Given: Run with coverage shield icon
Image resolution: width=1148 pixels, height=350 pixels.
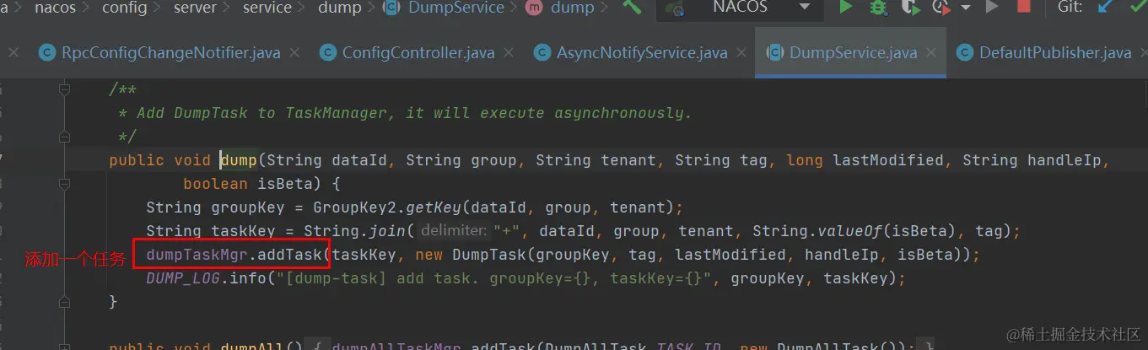Looking at the screenshot, I should [909, 8].
